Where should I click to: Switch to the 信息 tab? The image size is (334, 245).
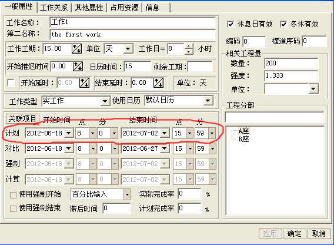(x=156, y=8)
